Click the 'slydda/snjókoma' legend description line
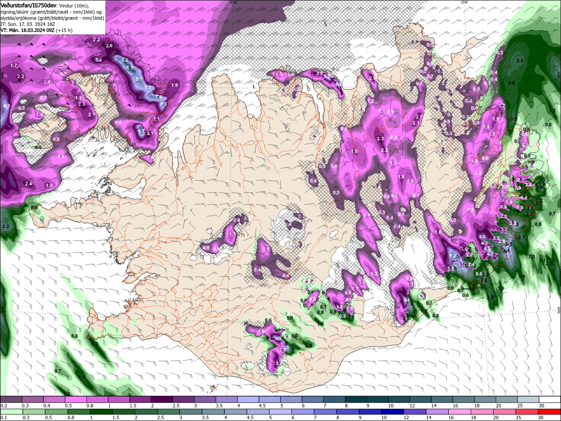The image size is (561, 421). coord(52,18)
